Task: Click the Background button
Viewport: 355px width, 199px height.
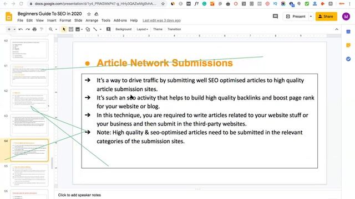Action: tap(123, 29)
